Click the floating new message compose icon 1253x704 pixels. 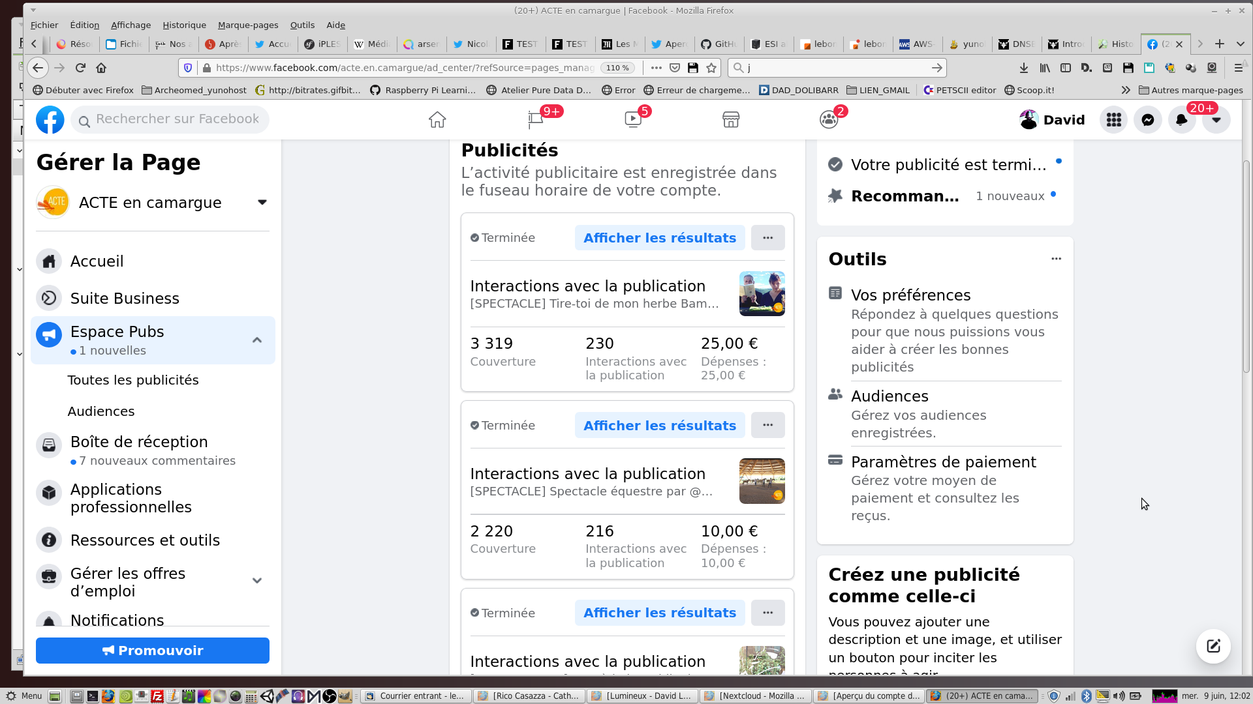pyautogui.click(x=1213, y=646)
